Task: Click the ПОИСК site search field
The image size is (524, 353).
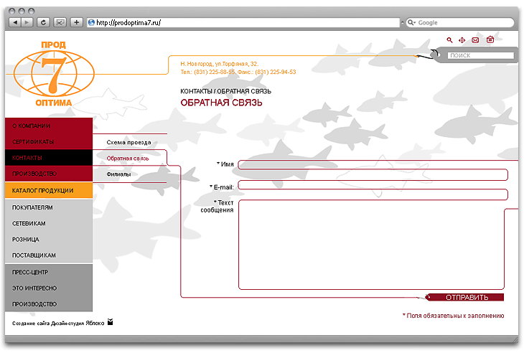Action: point(480,55)
